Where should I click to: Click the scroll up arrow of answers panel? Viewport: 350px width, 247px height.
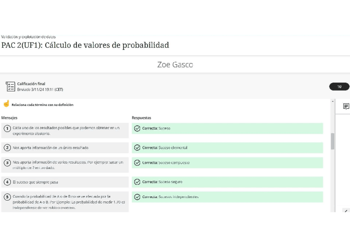coord(333,101)
